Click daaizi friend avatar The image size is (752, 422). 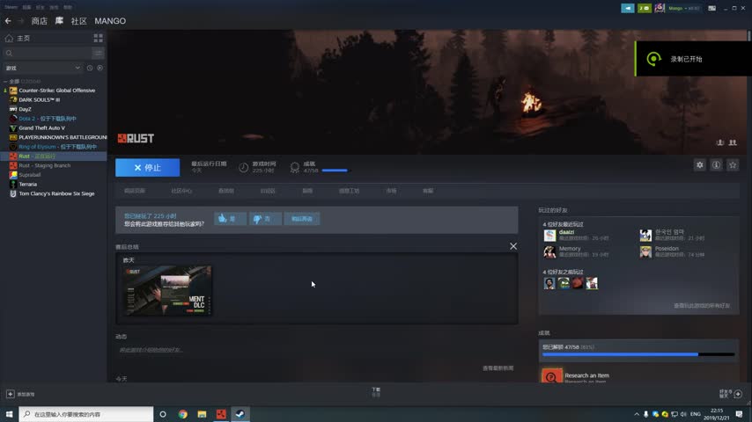[x=549, y=235]
